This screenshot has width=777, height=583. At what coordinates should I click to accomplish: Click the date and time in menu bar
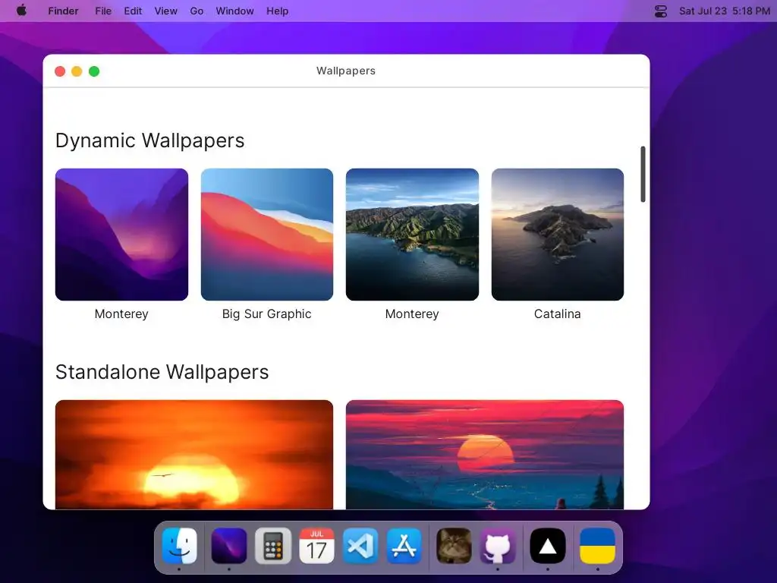tap(725, 11)
